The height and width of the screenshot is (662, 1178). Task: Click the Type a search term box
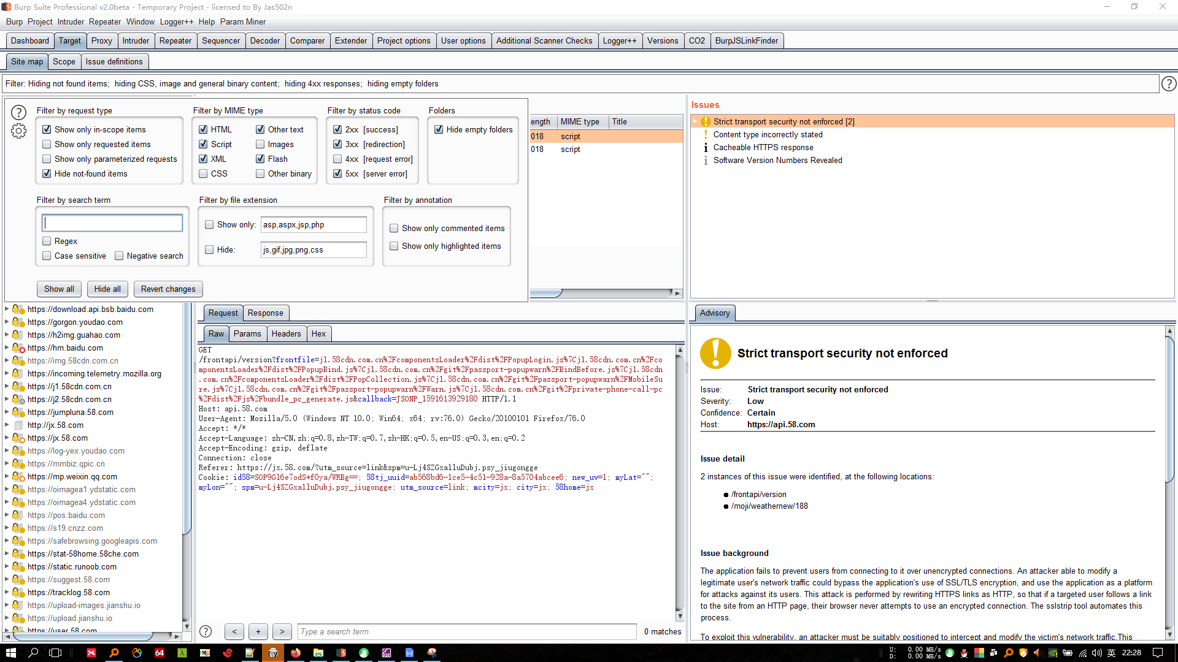tap(468, 632)
